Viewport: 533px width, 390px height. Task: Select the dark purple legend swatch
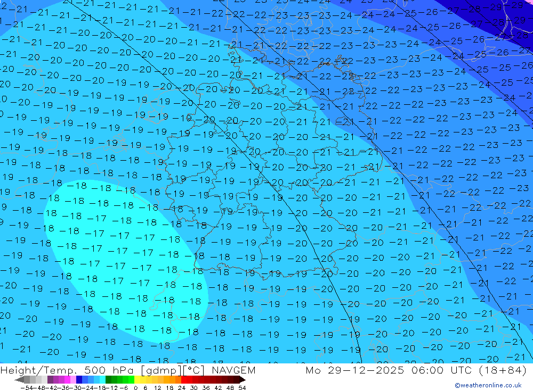pyautogui.click(x=50, y=380)
